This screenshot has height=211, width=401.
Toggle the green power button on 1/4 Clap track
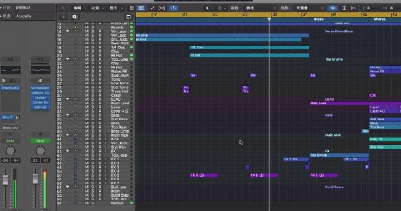pos(131,47)
